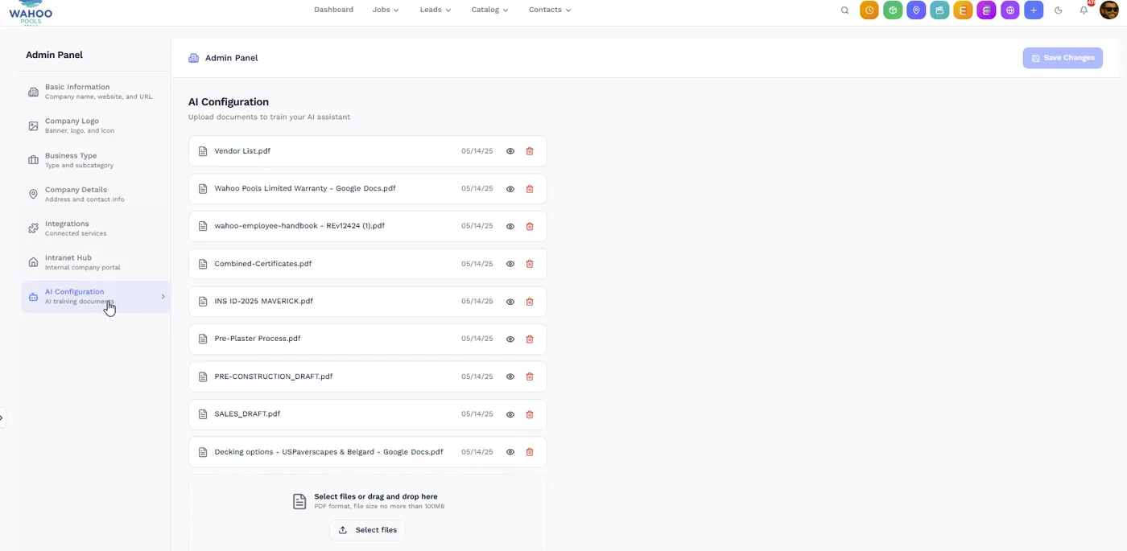Image resolution: width=1127 pixels, height=551 pixels.
Task: Delete Wahoo Pools Limited Warranty document
Action: pos(530,189)
